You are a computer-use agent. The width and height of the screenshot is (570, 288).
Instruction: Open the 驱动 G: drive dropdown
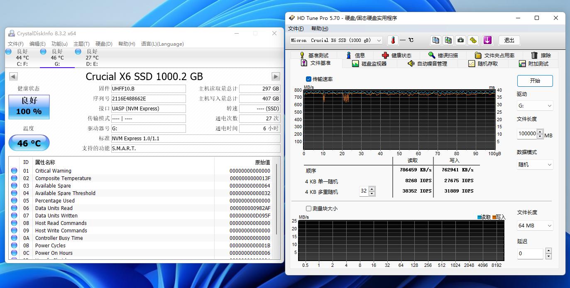(535, 106)
